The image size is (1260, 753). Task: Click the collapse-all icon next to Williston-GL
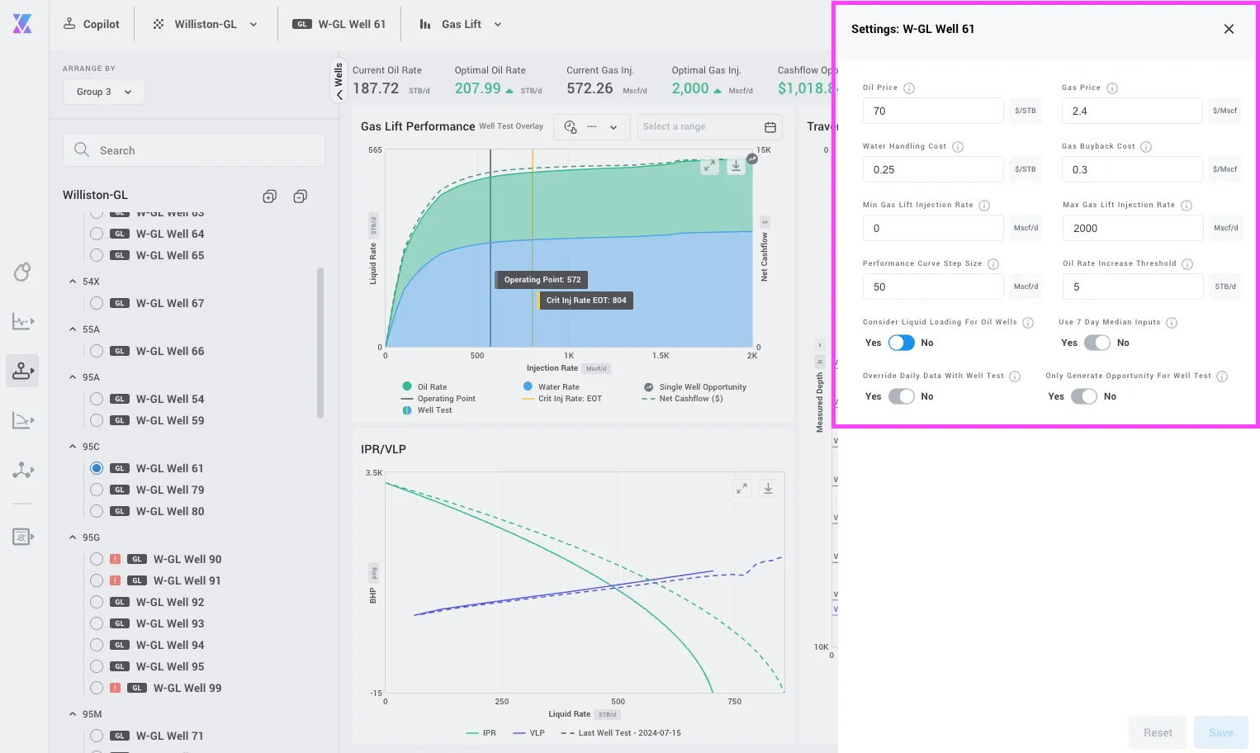[301, 197]
